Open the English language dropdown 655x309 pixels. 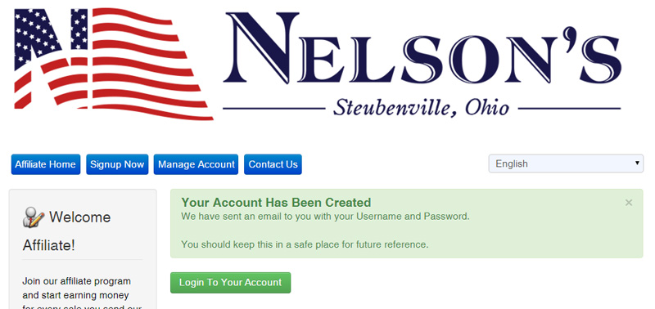566,163
